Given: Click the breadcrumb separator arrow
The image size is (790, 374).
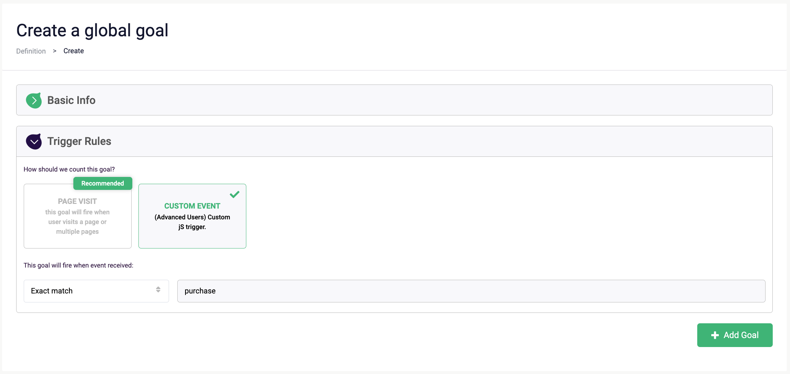Looking at the screenshot, I should click(55, 51).
